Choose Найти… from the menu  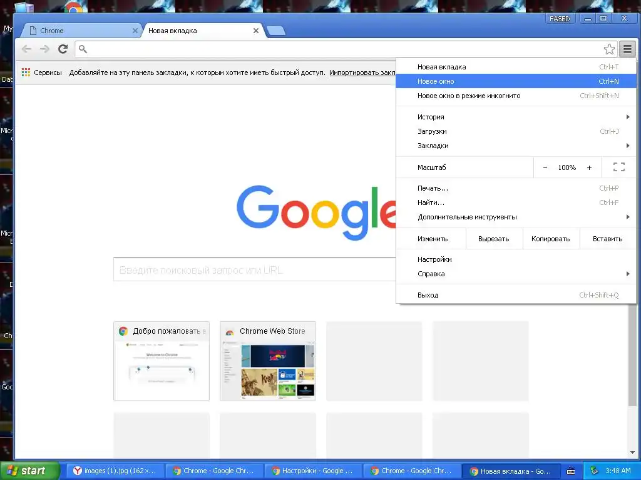516,202
